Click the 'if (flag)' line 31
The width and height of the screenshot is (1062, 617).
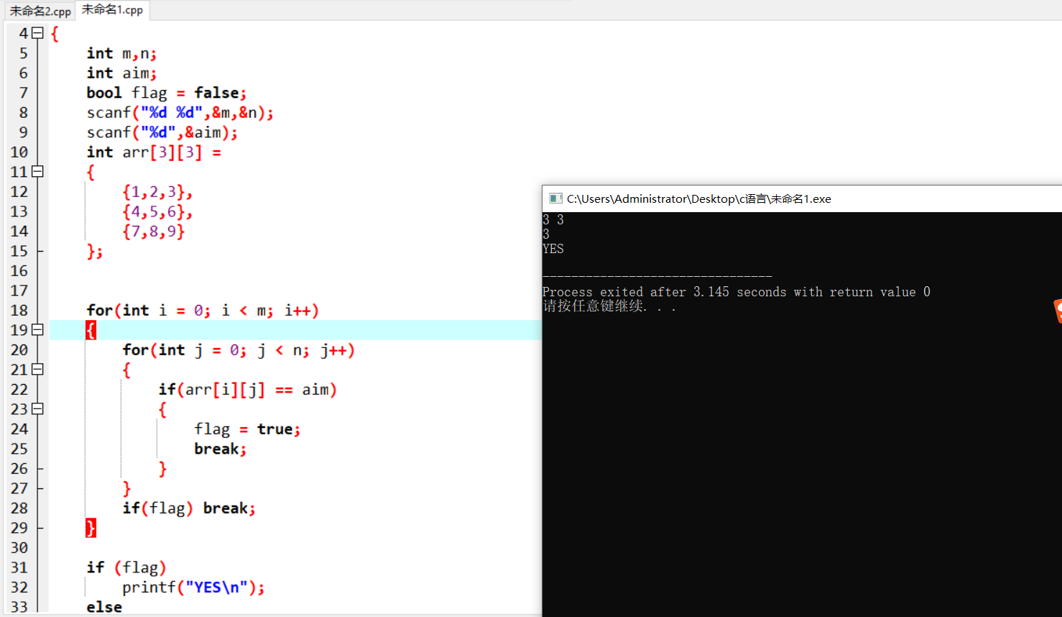pos(126,568)
